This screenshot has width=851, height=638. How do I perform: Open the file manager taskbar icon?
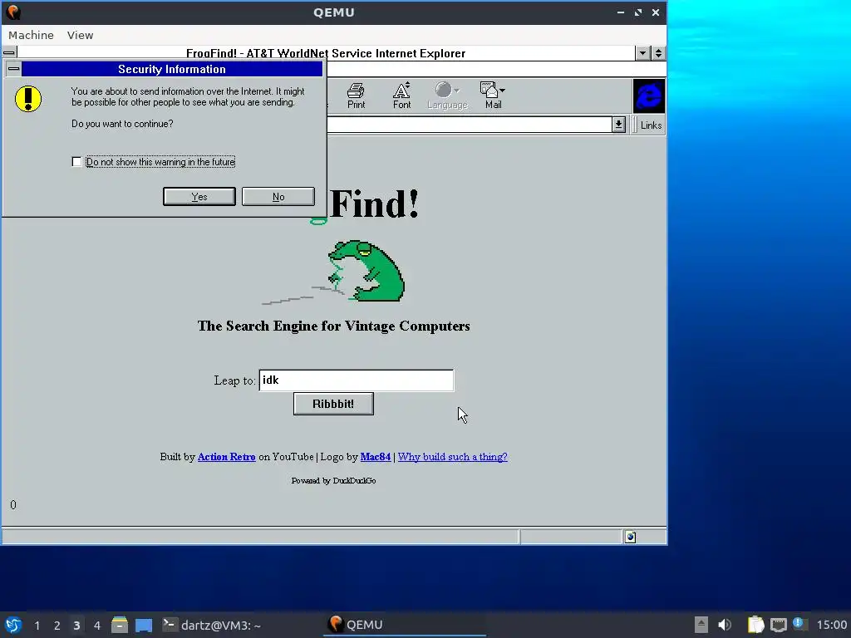120,625
